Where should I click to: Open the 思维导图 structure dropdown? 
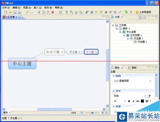click(150, 81)
